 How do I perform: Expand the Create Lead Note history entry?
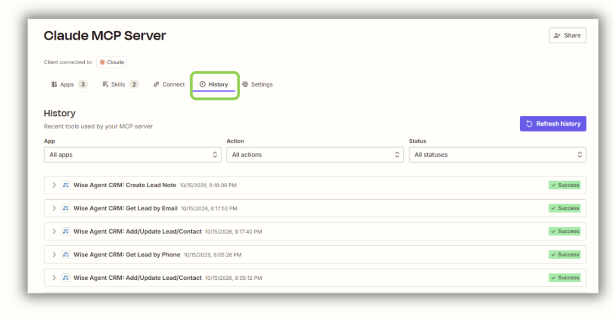(54, 185)
